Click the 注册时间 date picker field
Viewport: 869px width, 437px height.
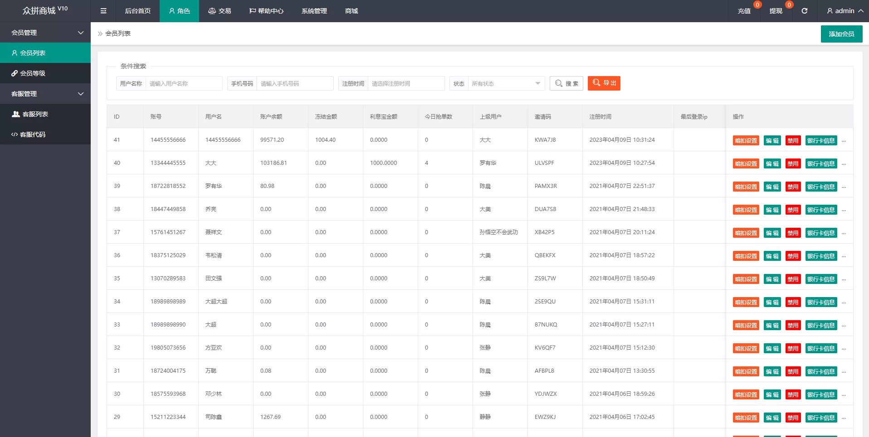pyautogui.click(x=406, y=83)
